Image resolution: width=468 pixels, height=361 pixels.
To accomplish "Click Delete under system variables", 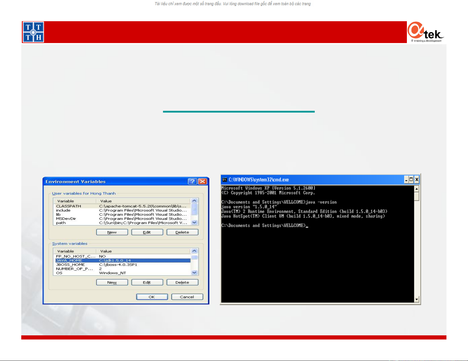I will 182,282.
